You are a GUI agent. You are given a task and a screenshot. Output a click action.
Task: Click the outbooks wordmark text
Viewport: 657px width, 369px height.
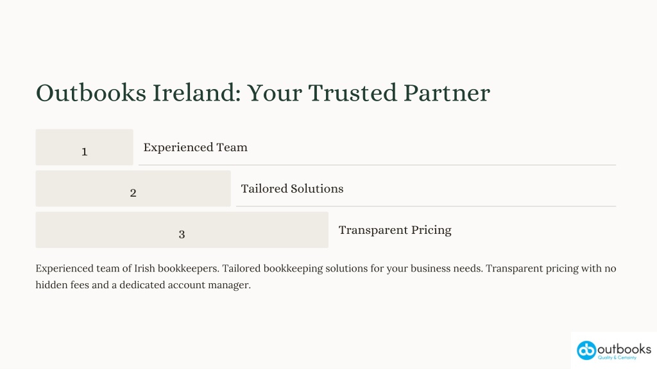point(624,349)
